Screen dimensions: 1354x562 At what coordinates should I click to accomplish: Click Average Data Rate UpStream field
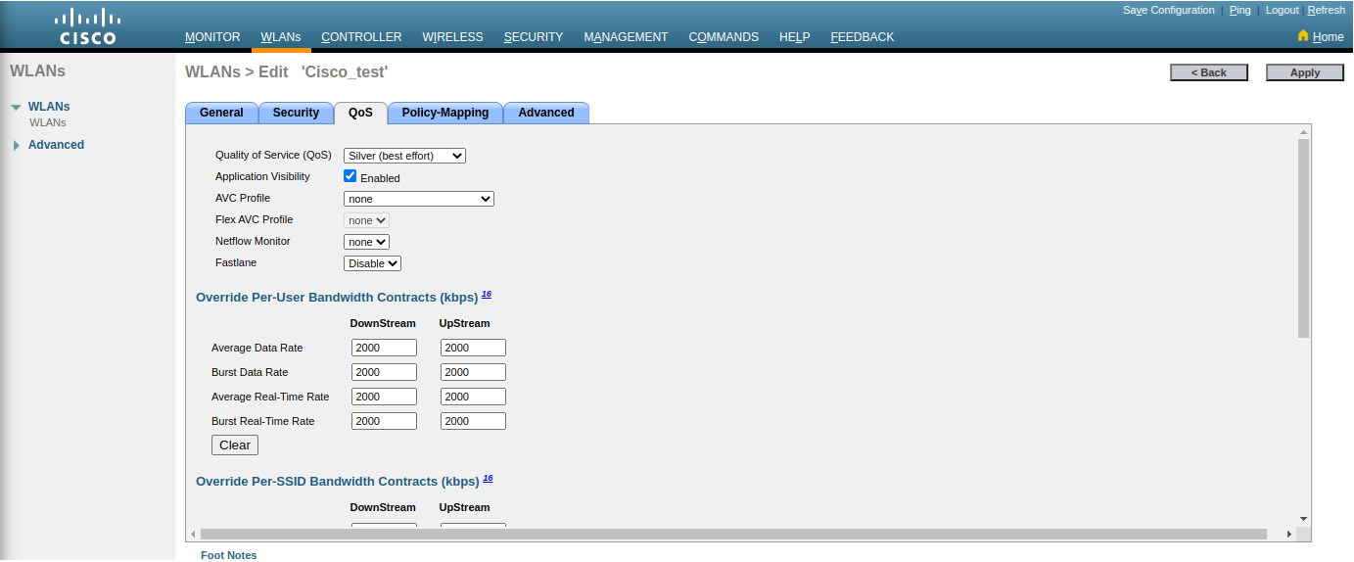473,348
